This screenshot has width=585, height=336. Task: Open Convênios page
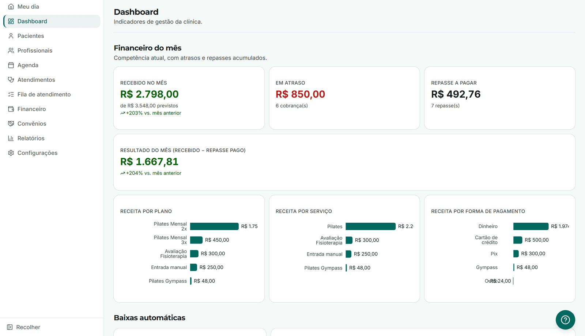tap(52, 124)
